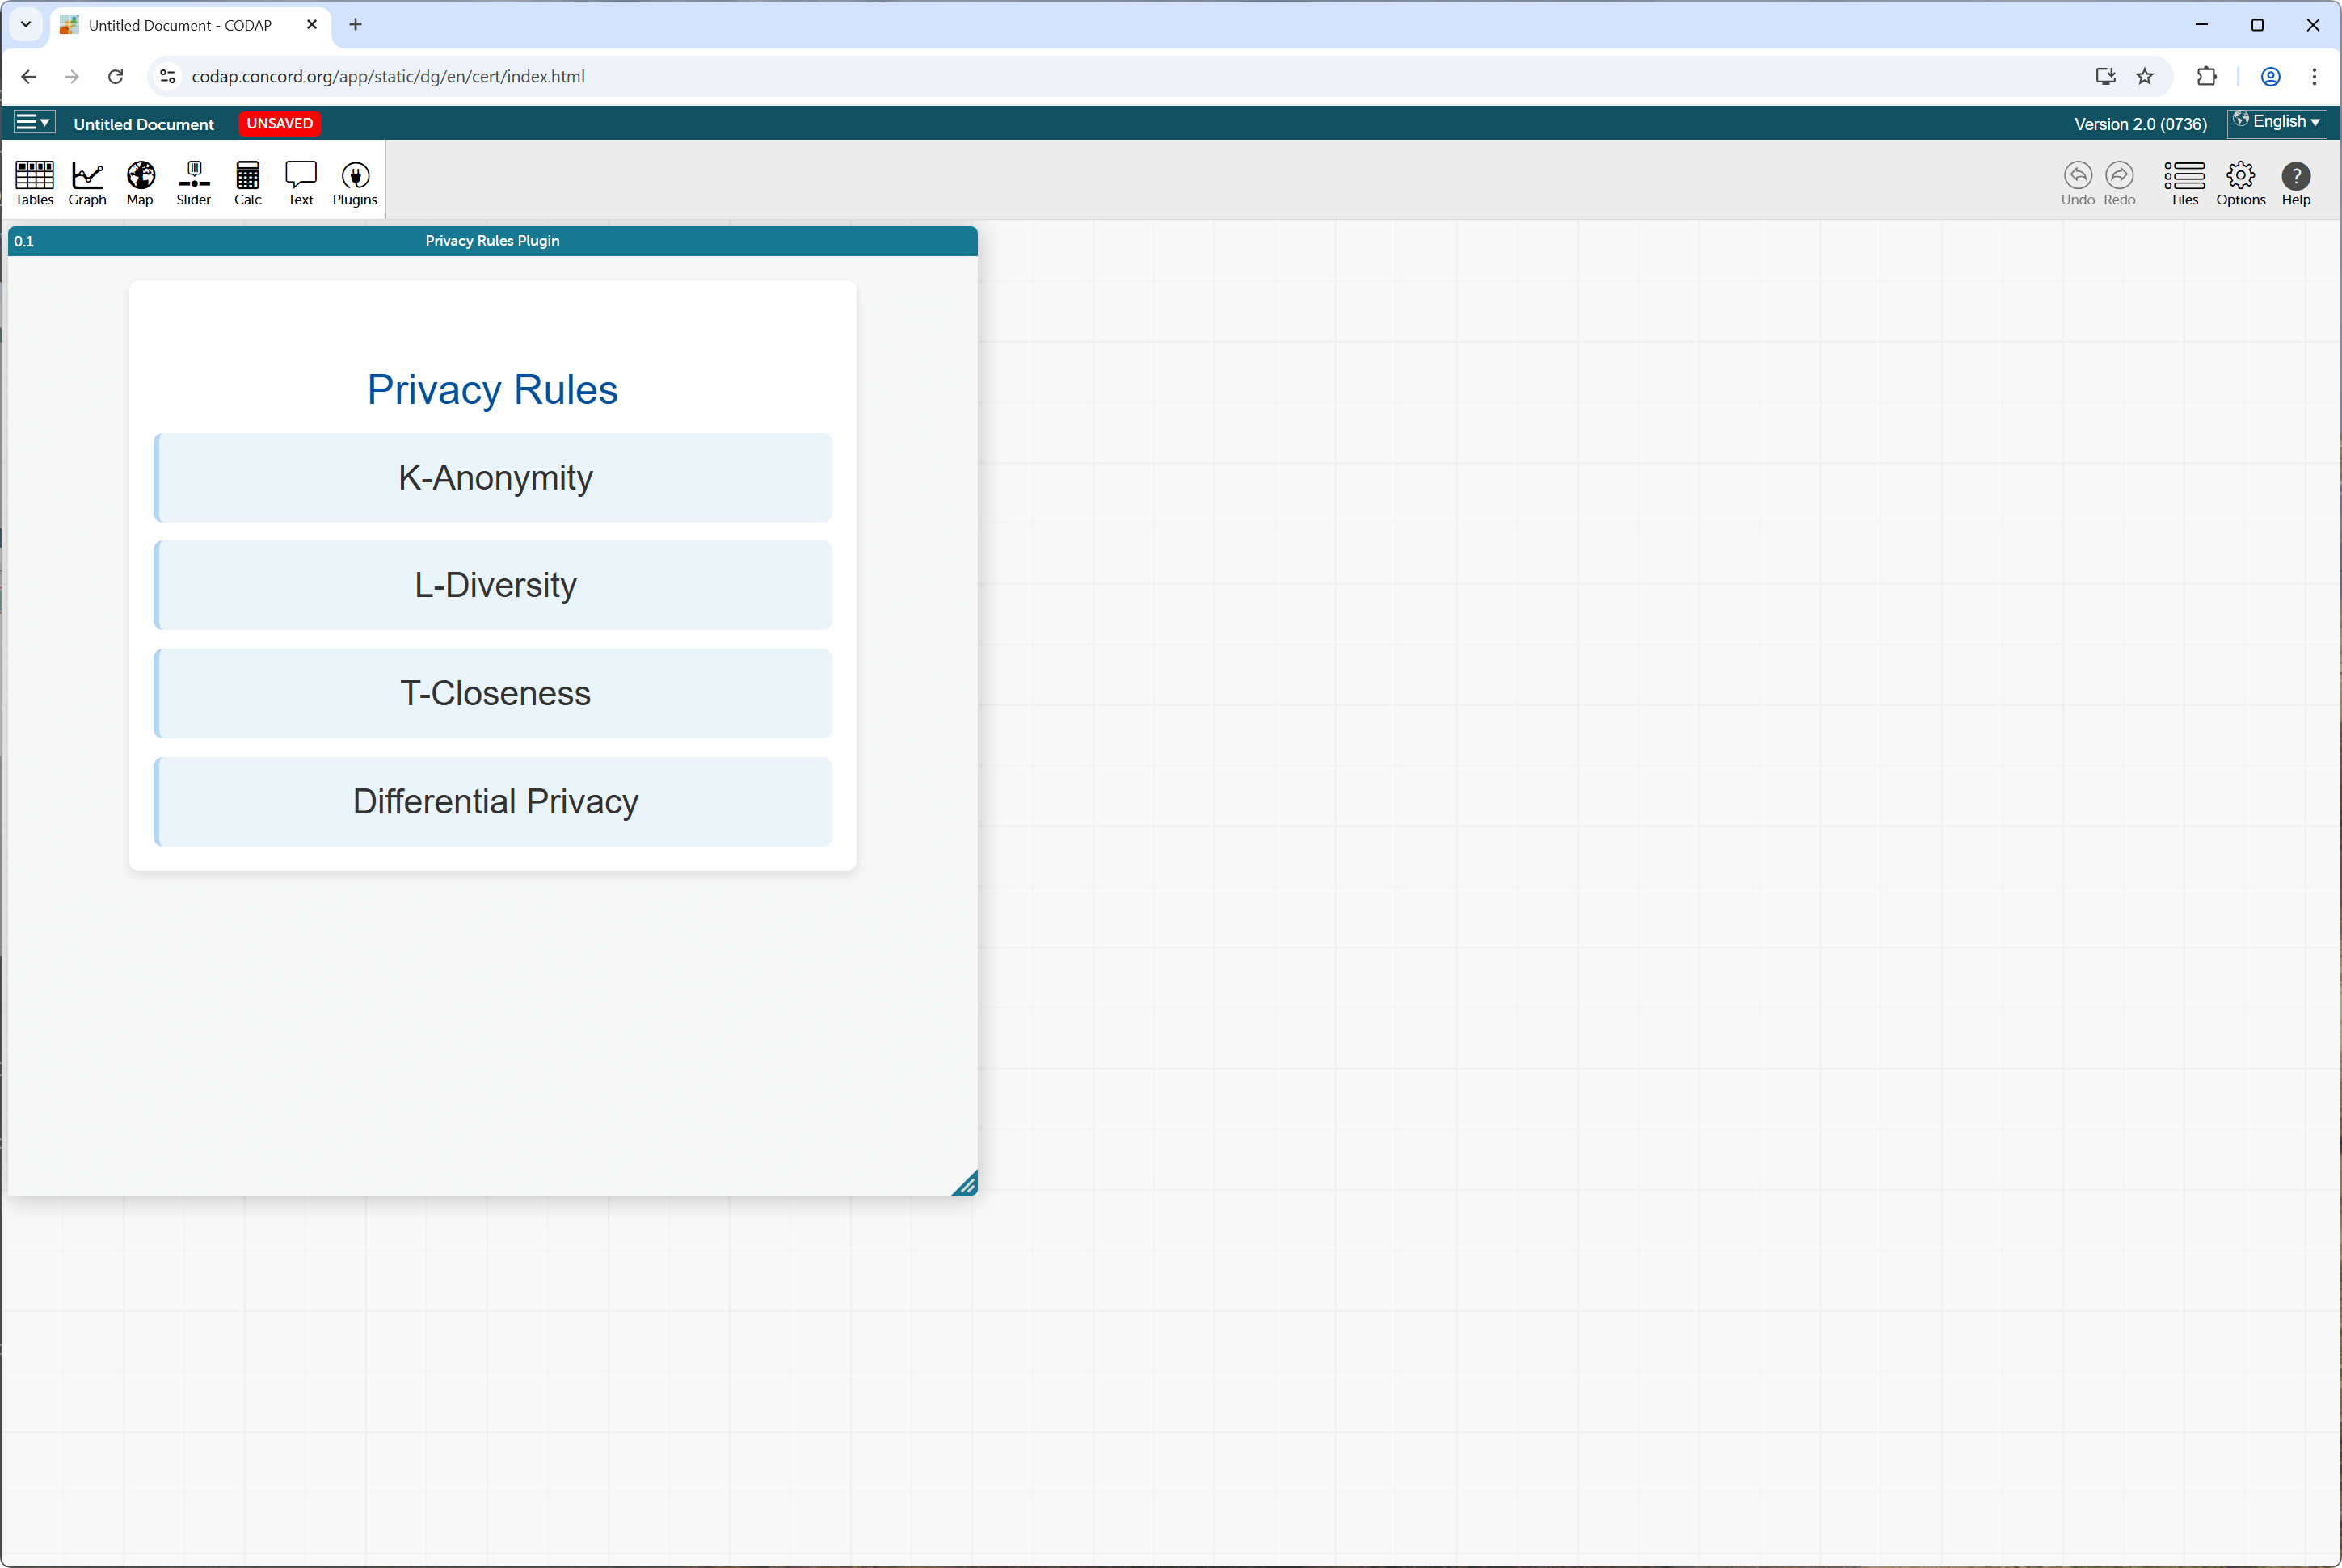Close the CODAP browser tab
The image size is (2342, 1568).
[311, 25]
